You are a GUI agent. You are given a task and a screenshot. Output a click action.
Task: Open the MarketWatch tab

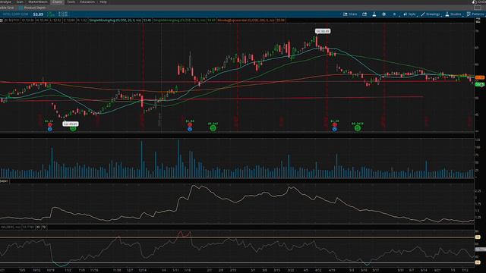(38, 2)
